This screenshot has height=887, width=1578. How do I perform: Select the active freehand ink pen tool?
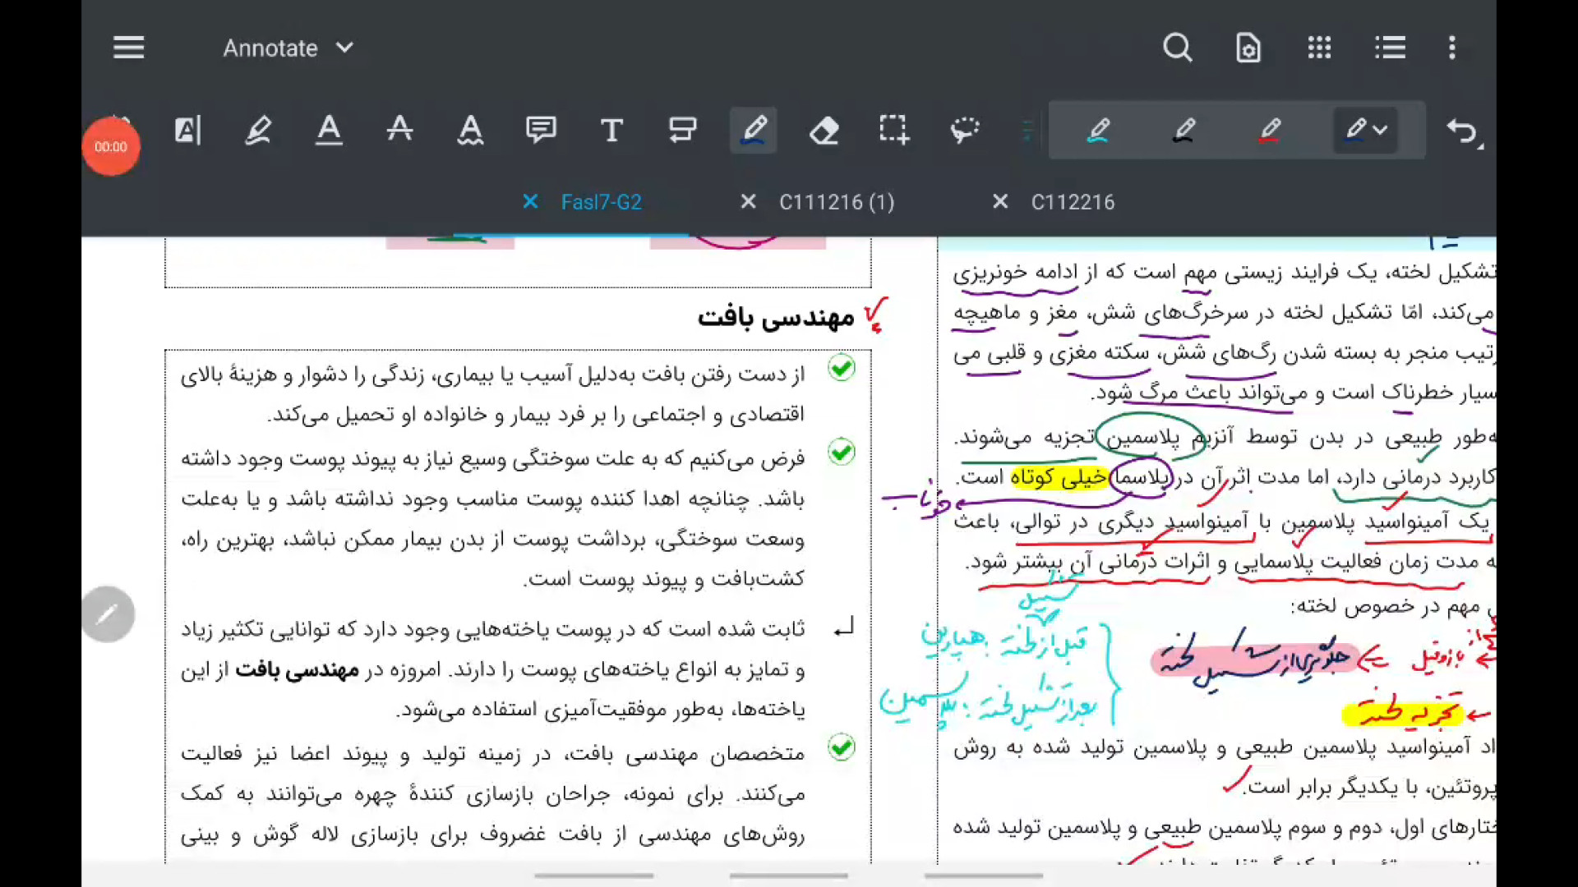coord(754,130)
